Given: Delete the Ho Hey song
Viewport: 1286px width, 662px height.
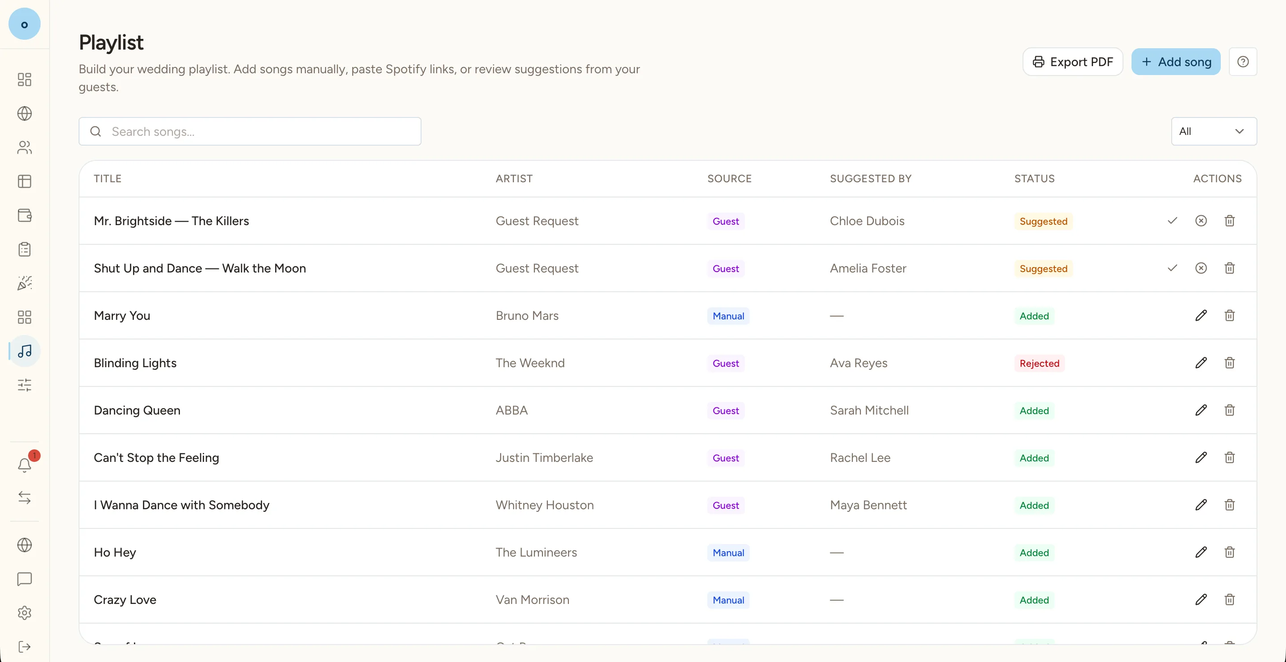Looking at the screenshot, I should pyautogui.click(x=1229, y=552).
